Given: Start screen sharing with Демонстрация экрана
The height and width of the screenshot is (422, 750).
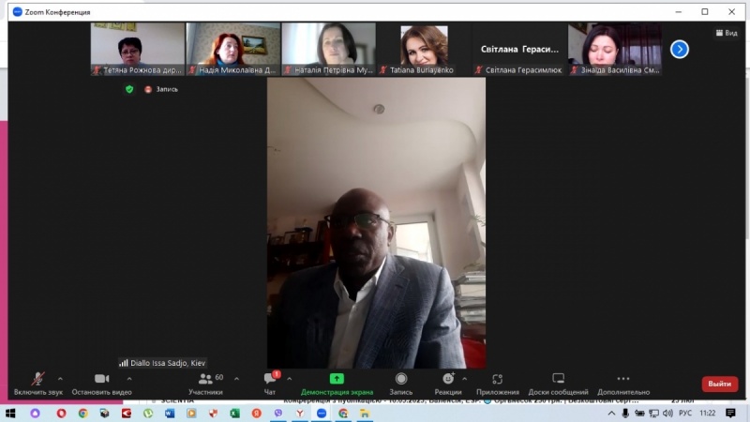Looking at the screenshot, I should pyautogui.click(x=337, y=384).
